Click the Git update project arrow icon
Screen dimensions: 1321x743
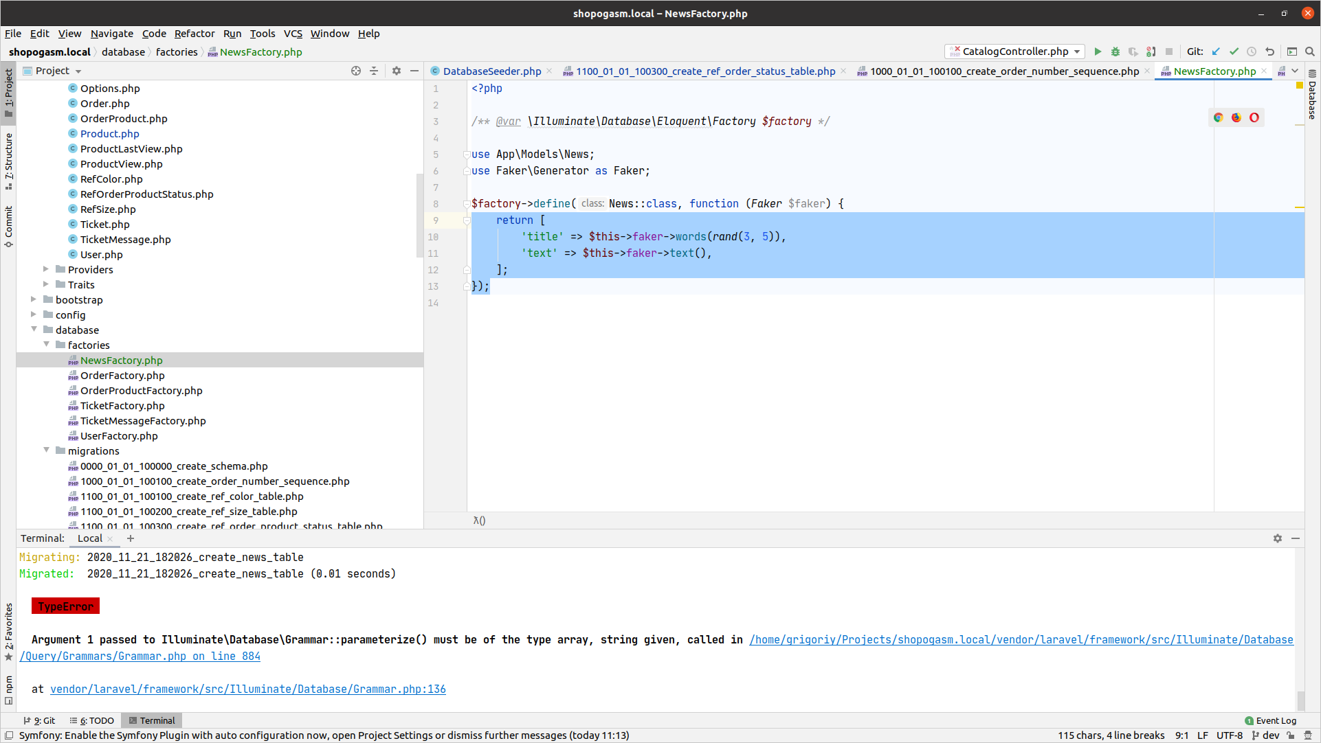[x=1216, y=52]
